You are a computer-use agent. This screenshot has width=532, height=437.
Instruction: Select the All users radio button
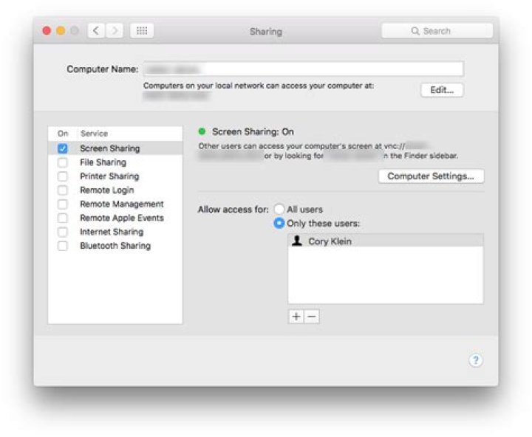279,209
